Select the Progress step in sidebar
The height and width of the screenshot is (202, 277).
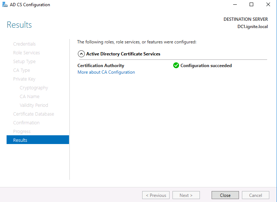pyautogui.click(x=22, y=132)
